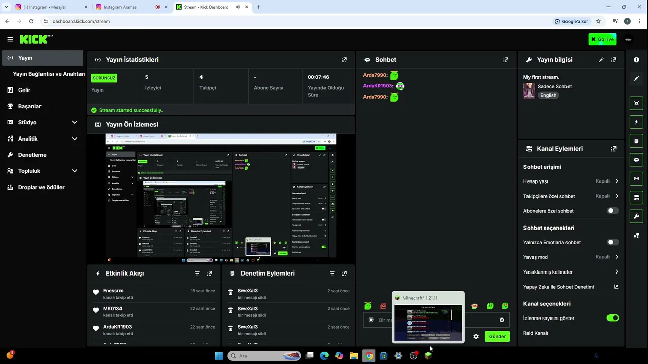Enable Yalnızca Emotlarla sohbet switch
The height and width of the screenshot is (364, 648).
point(613,242)
